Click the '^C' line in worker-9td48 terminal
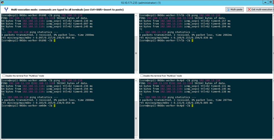Viewport: 274px width, 140px height. pos(3,29)
